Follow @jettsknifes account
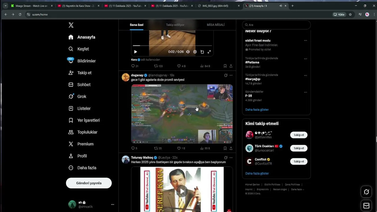The width and height of the screenshot is (377, 212). [299, 135]
